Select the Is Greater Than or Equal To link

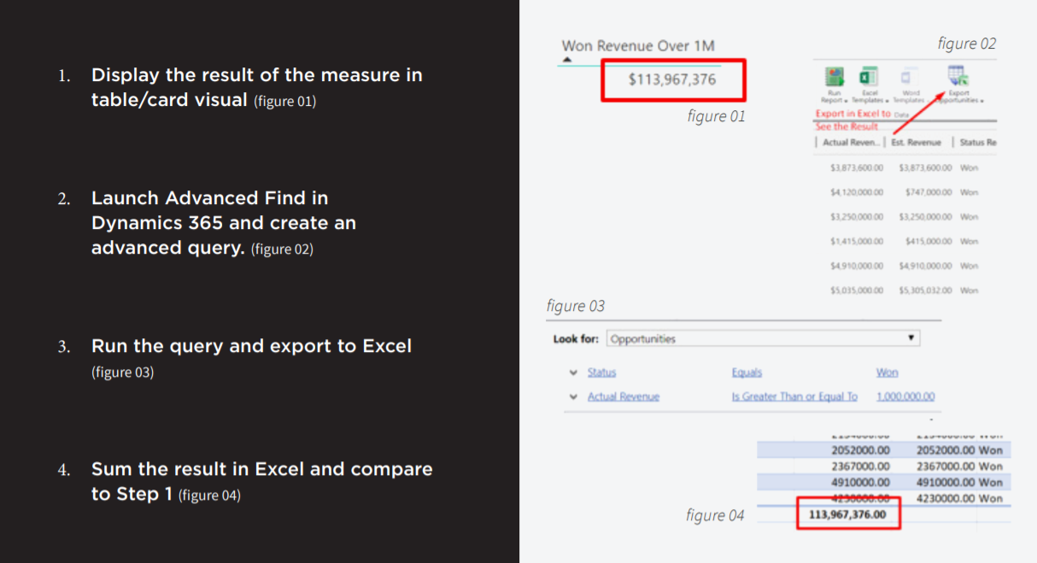click(x=794, y=396)
